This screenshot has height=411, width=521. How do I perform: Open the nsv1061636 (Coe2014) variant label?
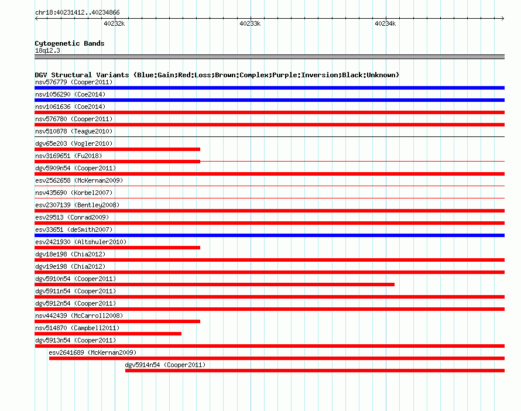[70, 107]
